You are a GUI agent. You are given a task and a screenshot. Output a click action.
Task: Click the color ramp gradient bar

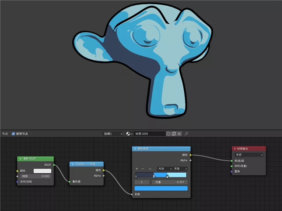pyautogui.click(x=161, y=175)
